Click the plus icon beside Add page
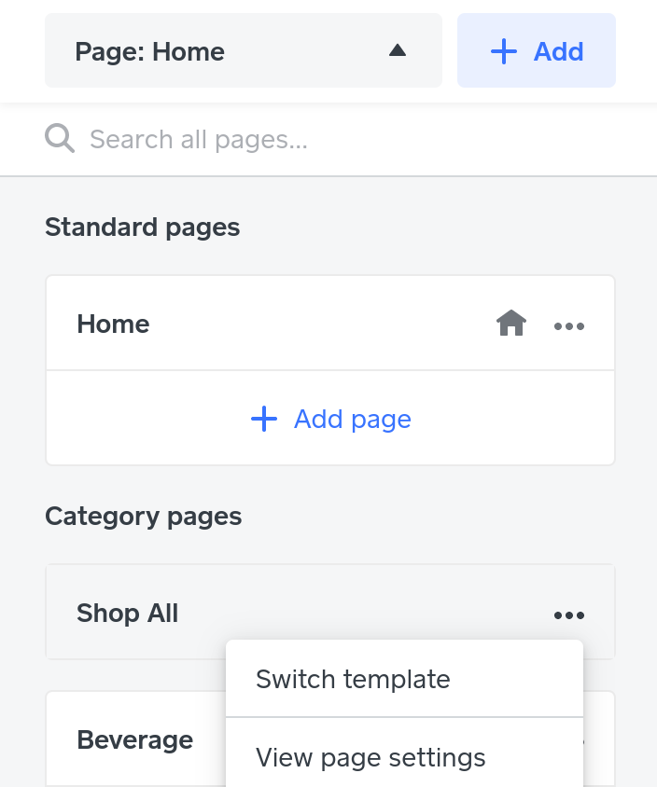 264,419
